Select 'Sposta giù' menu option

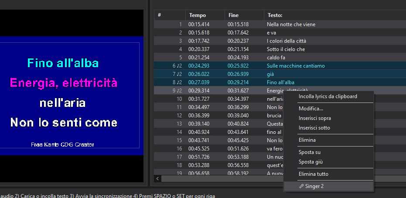coord(310,162)
